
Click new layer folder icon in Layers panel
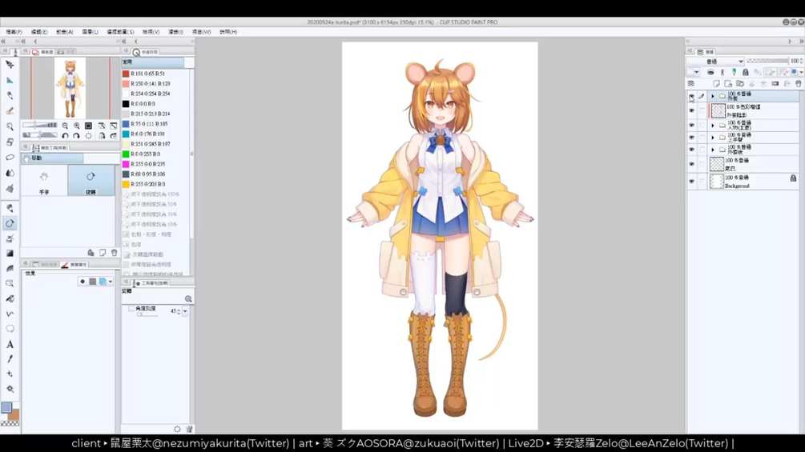(x=740, y=83)
